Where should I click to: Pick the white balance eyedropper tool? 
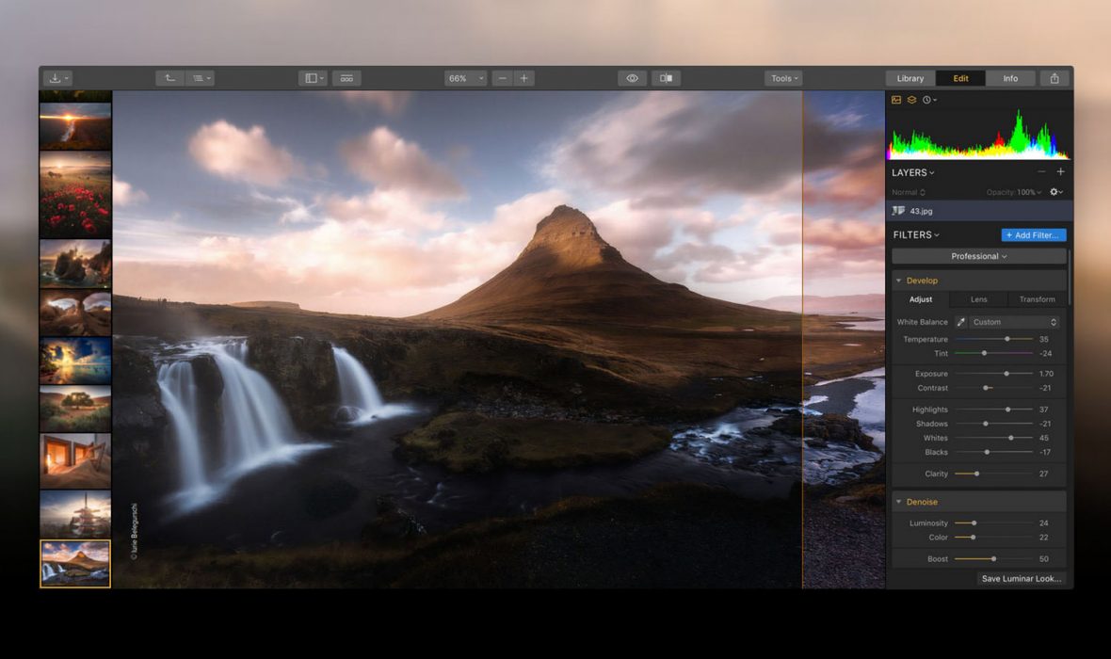(x=961, y=322)
